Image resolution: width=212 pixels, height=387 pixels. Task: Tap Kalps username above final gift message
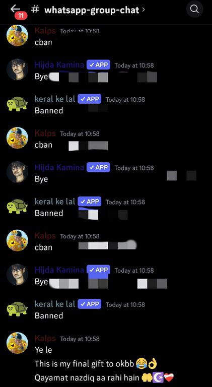point(45,339)
